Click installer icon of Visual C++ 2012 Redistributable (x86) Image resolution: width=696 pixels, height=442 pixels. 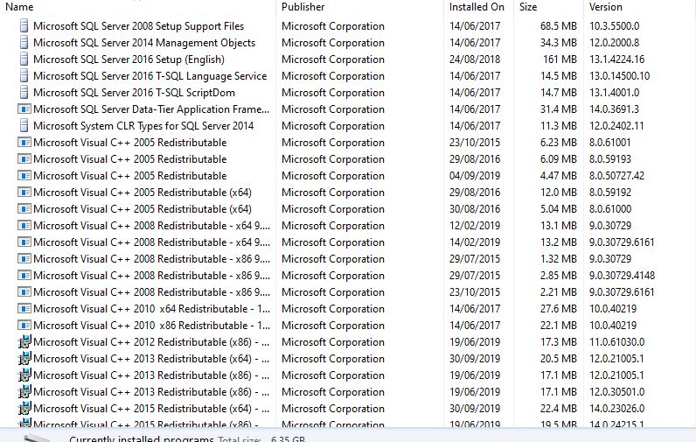coord(24,341)
